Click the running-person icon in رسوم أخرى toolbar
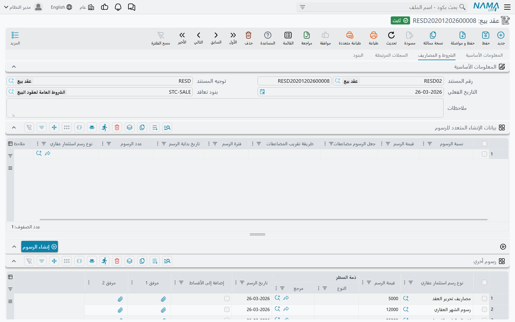515x322 pixels. coord(104,261)
